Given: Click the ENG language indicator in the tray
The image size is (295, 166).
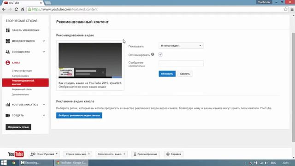Looking at the screenshot, I should coord(273,163).
